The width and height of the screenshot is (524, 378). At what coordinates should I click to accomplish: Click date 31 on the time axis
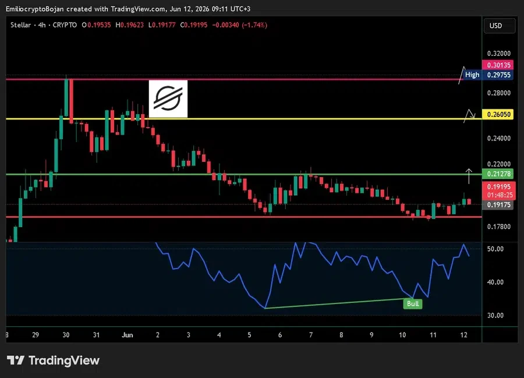(96, 335)
